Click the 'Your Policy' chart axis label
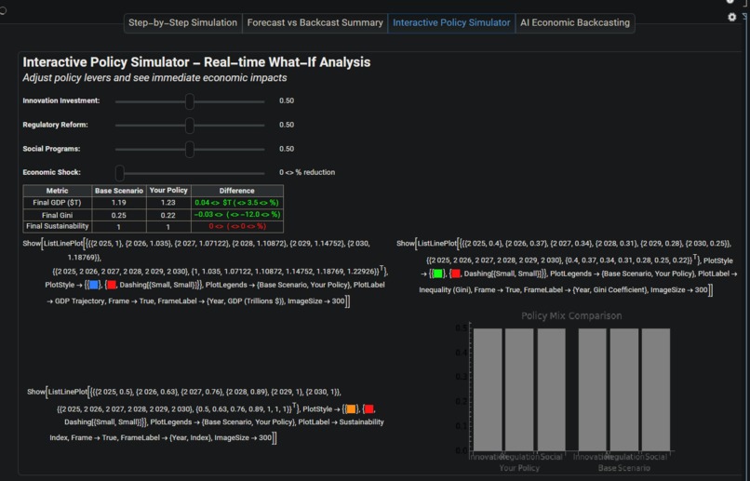Viewport: 750px width, 481px height. point(519,468)
